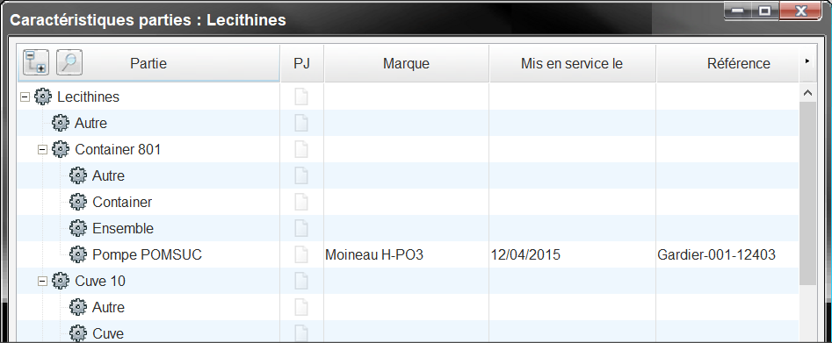Viewport: 832px width, 343px height.
Task: Select the Container child tree row
Action: coord(408,202)
